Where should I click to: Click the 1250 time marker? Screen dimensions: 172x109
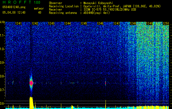click(x=166, y=23)
